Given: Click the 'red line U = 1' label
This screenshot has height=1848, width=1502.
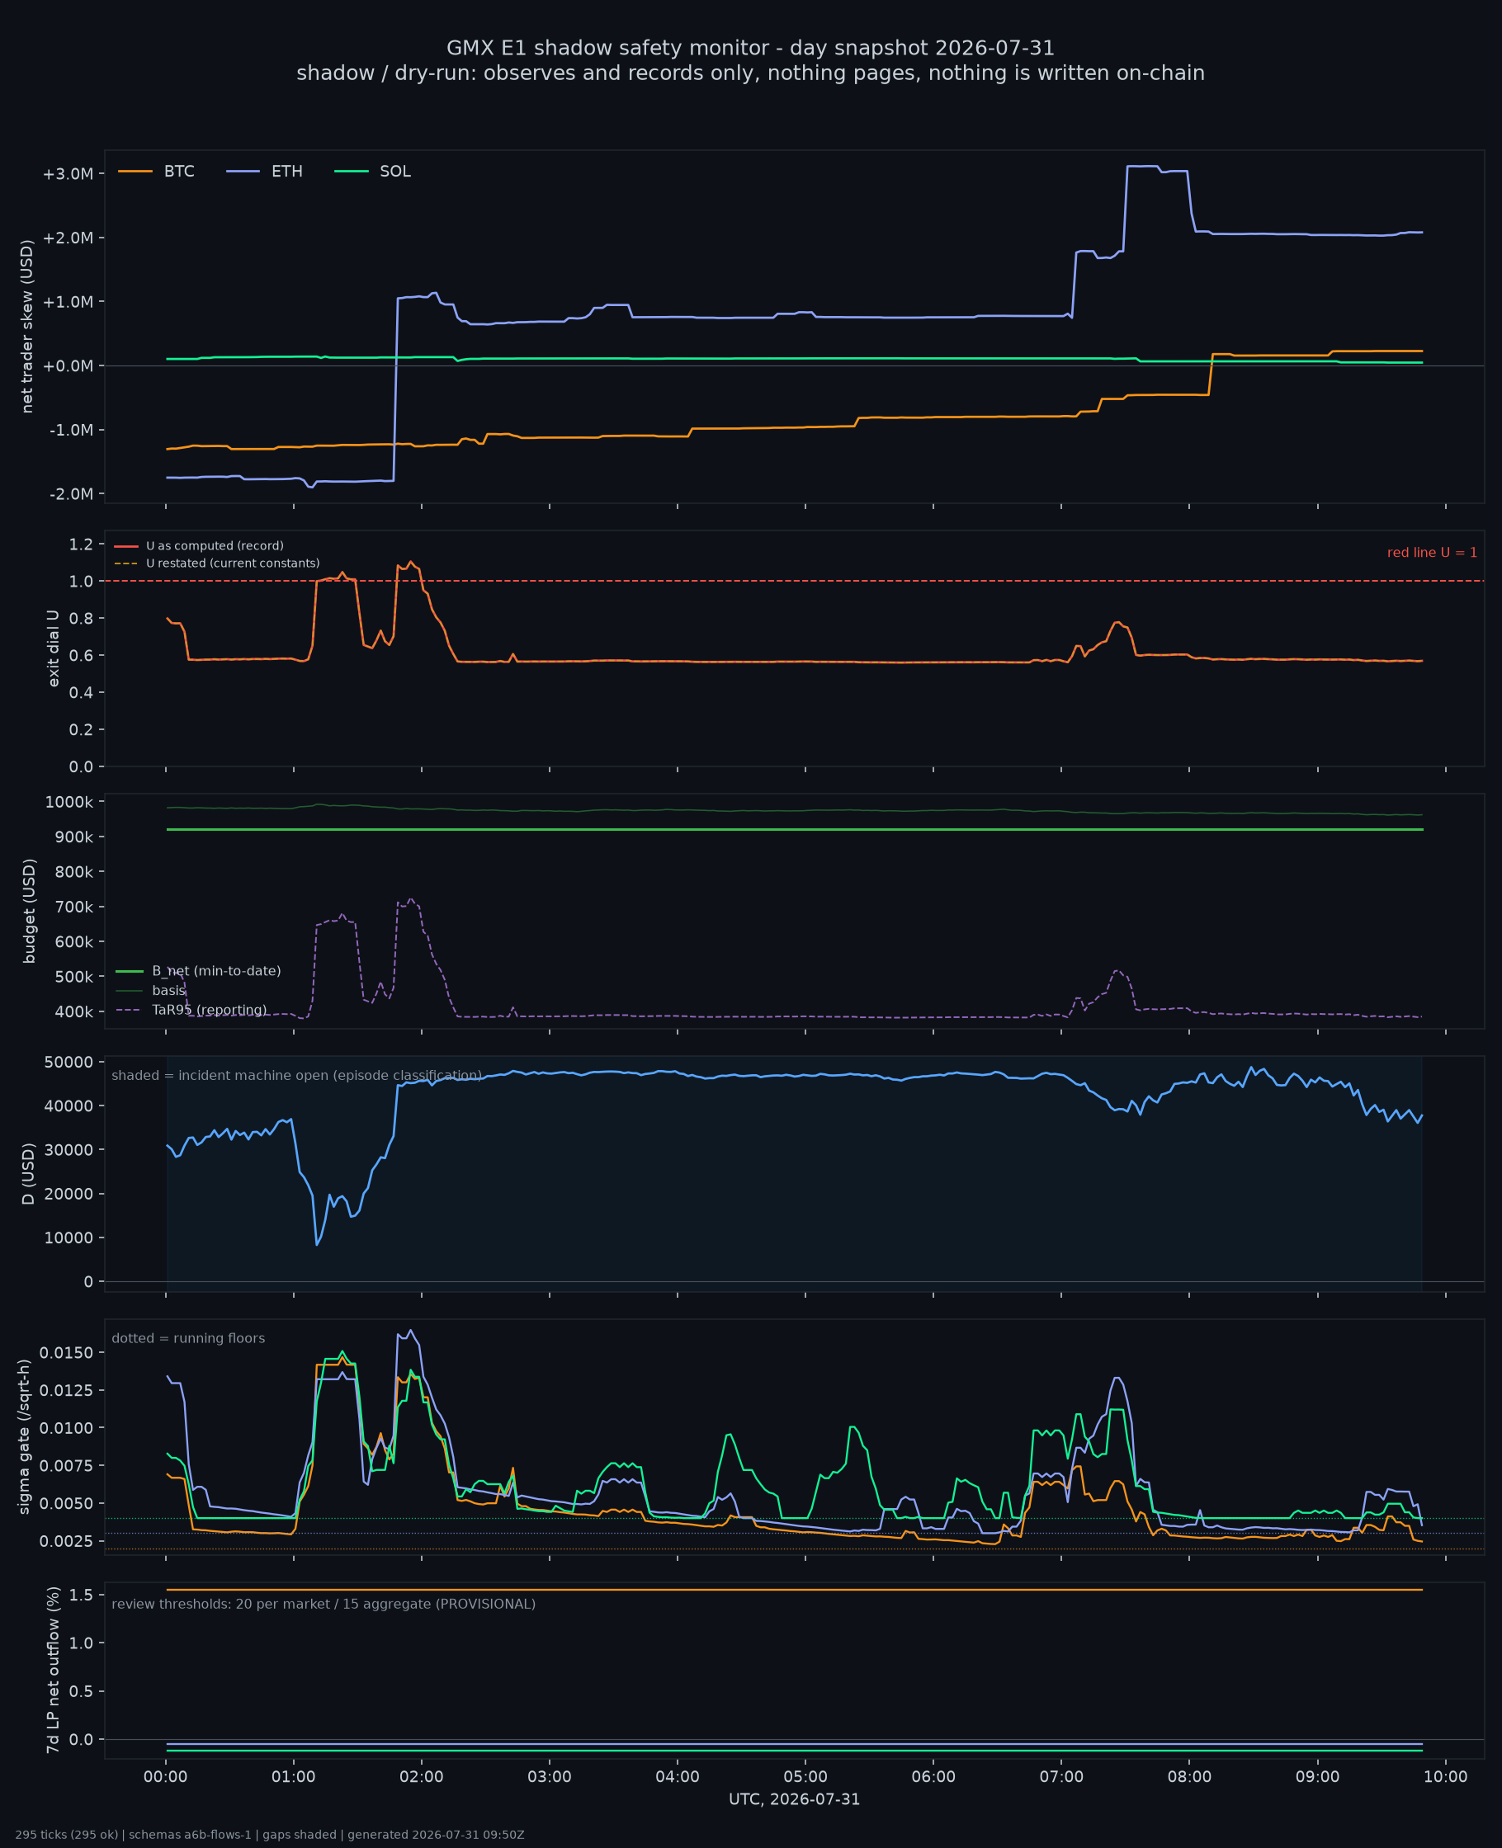Looking at the screenshot, I should click(x=1432, y=553).
